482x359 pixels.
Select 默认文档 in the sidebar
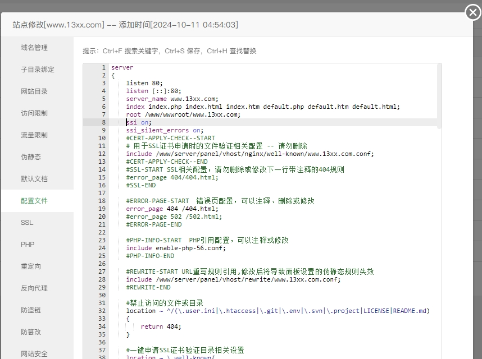pyautogui.click(x=34, y=179)
